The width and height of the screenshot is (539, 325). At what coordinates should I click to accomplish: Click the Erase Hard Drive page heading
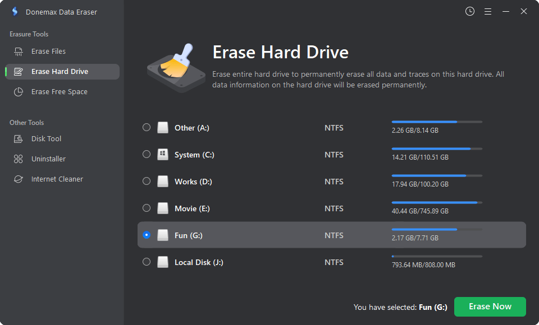[281, 52]
